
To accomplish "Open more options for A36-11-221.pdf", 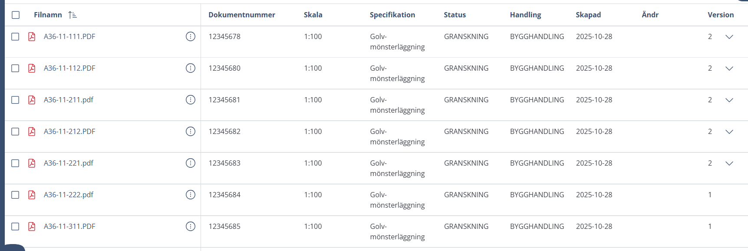I will [190, 163].
